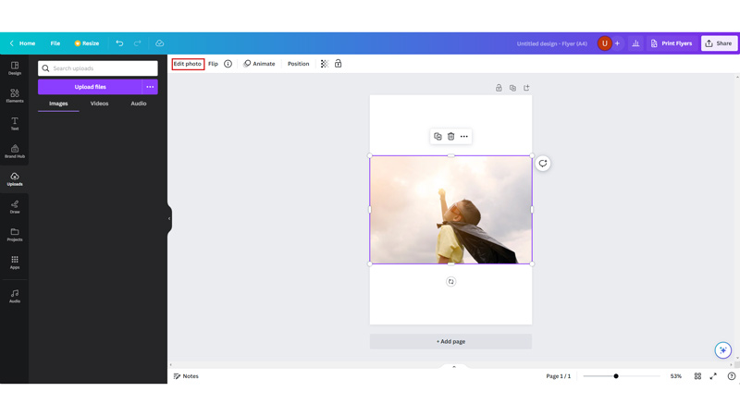
Task: Click the Page 1 / 1 indicator
Action: pyautogui.click(x=559, y=376)
